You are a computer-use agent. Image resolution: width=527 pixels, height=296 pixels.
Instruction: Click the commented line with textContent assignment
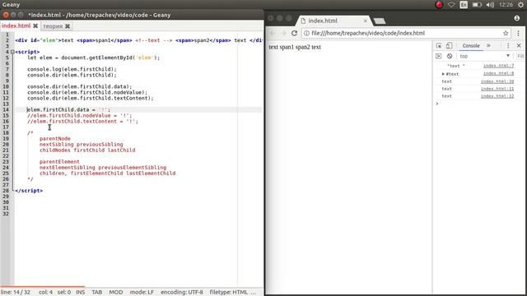coord(82,121)
